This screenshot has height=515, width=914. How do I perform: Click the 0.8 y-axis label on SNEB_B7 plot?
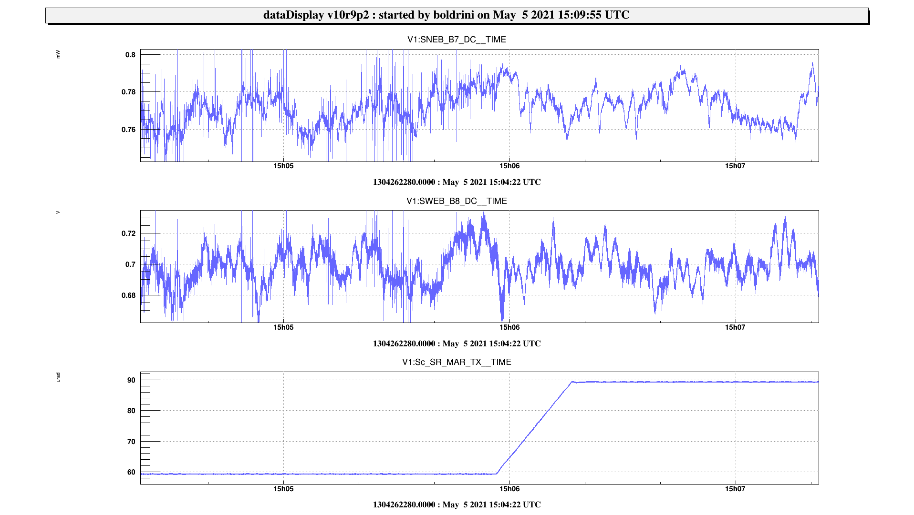tap(130, 55)
